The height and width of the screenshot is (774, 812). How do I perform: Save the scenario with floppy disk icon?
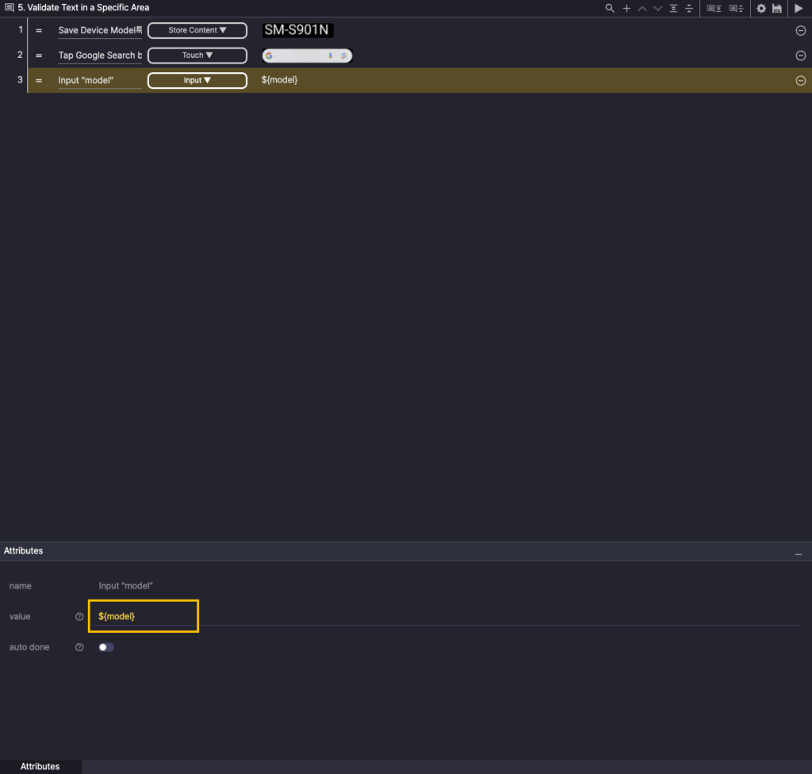pos(777,8)
